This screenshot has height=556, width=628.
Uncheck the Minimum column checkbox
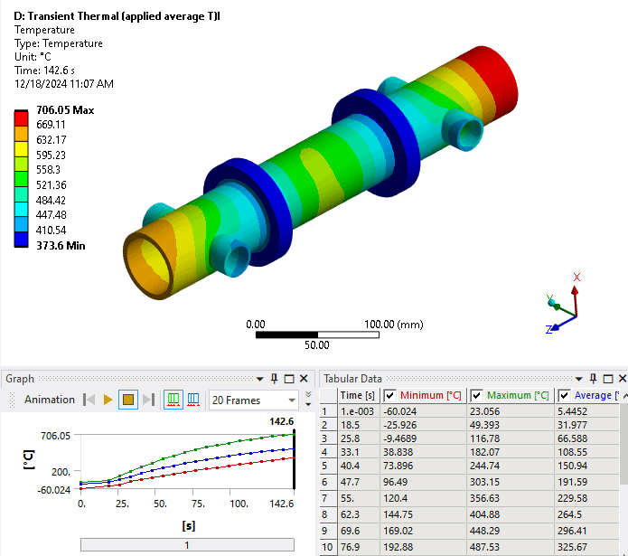point(389,396)
